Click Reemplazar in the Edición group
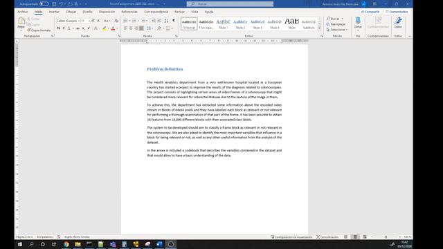443x249 pixels. (336, 24)
